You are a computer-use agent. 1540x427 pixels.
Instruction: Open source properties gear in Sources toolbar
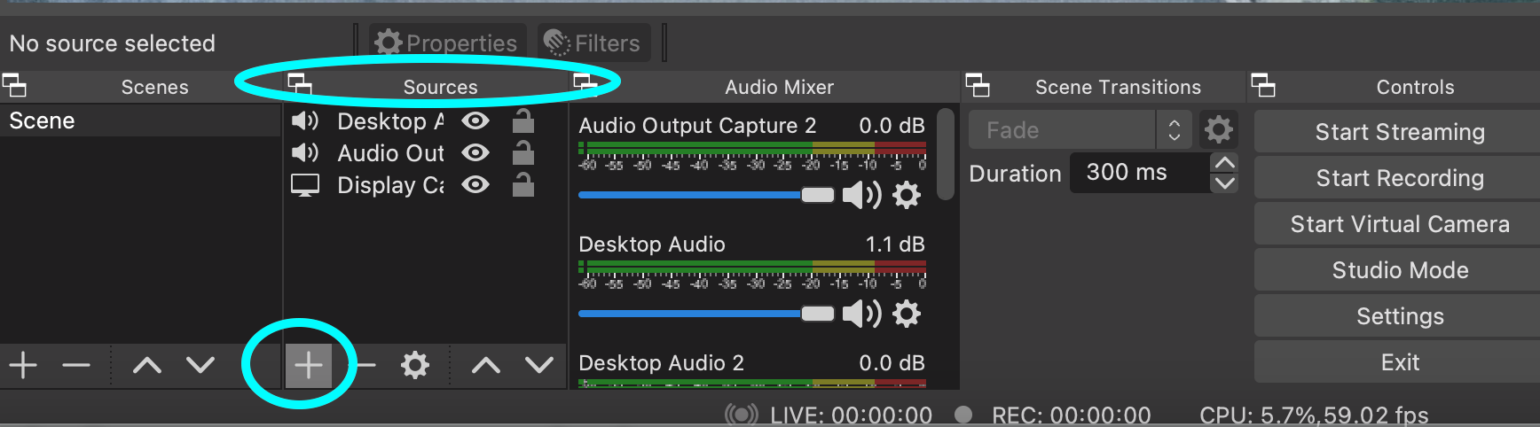point(414,365)
